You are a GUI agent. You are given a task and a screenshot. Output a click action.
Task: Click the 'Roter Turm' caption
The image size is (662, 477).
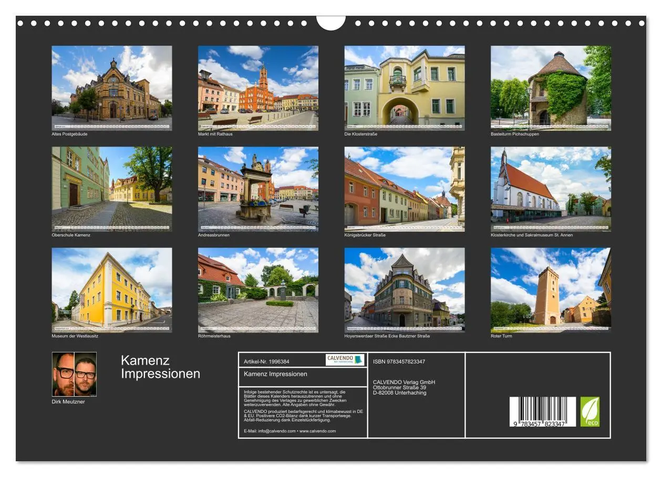coord(501,336)
